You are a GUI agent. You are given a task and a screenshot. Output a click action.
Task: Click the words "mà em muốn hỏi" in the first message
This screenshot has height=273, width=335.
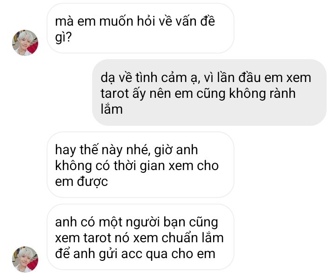point(102,21)
